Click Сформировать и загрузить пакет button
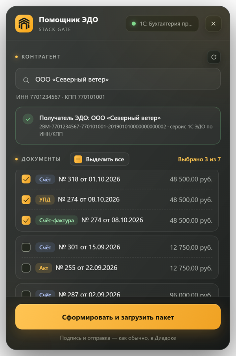 [x=118, y=317]
